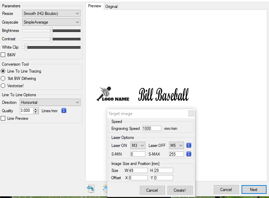
Task: Expand the Grayscale SimpleAverage dropdown
Action: 51,22
